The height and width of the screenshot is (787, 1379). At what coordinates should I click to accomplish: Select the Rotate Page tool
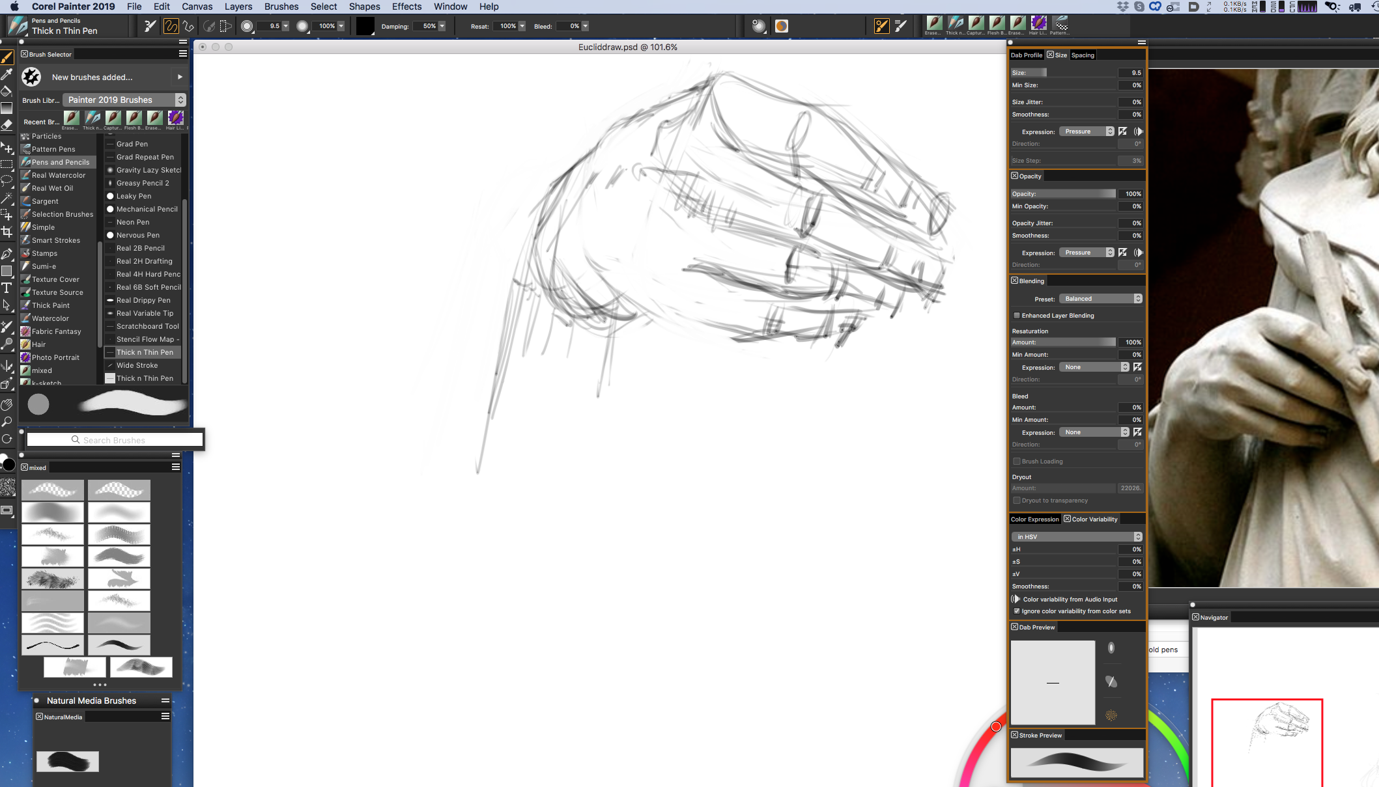[7, 439]
